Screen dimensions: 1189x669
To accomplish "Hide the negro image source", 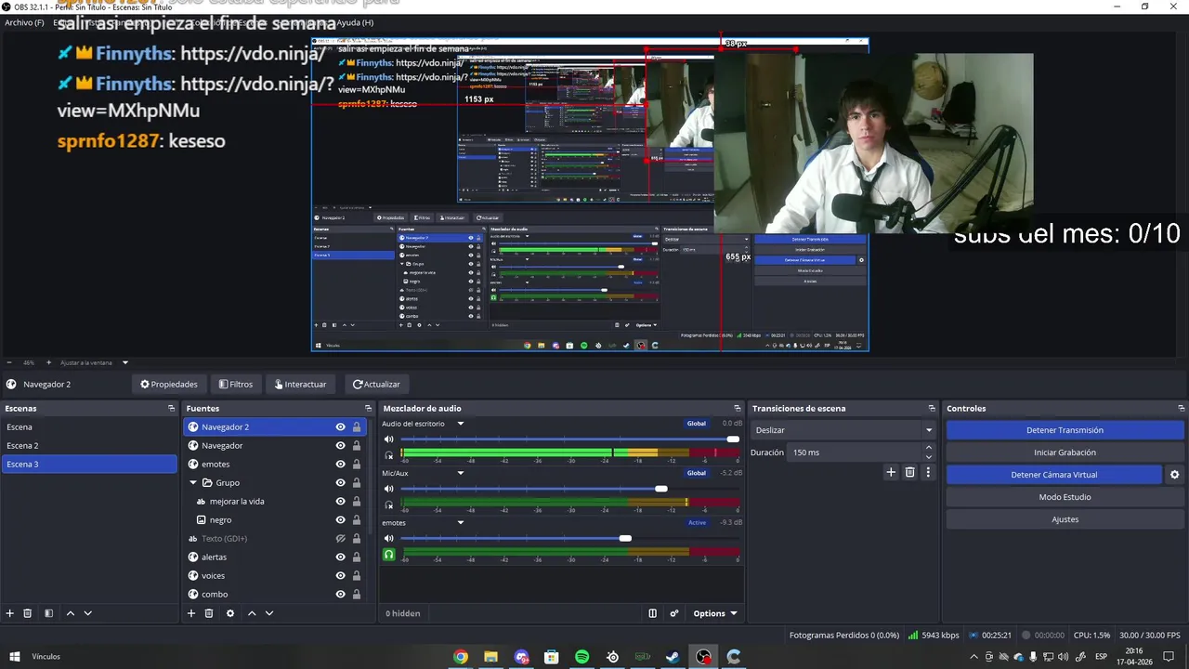I will (x=340, y=520).
